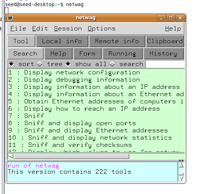Open the Help menu in the menu bar
This screenshot has width=219, height=194.
pyautogui.click(x=173, y=29)
